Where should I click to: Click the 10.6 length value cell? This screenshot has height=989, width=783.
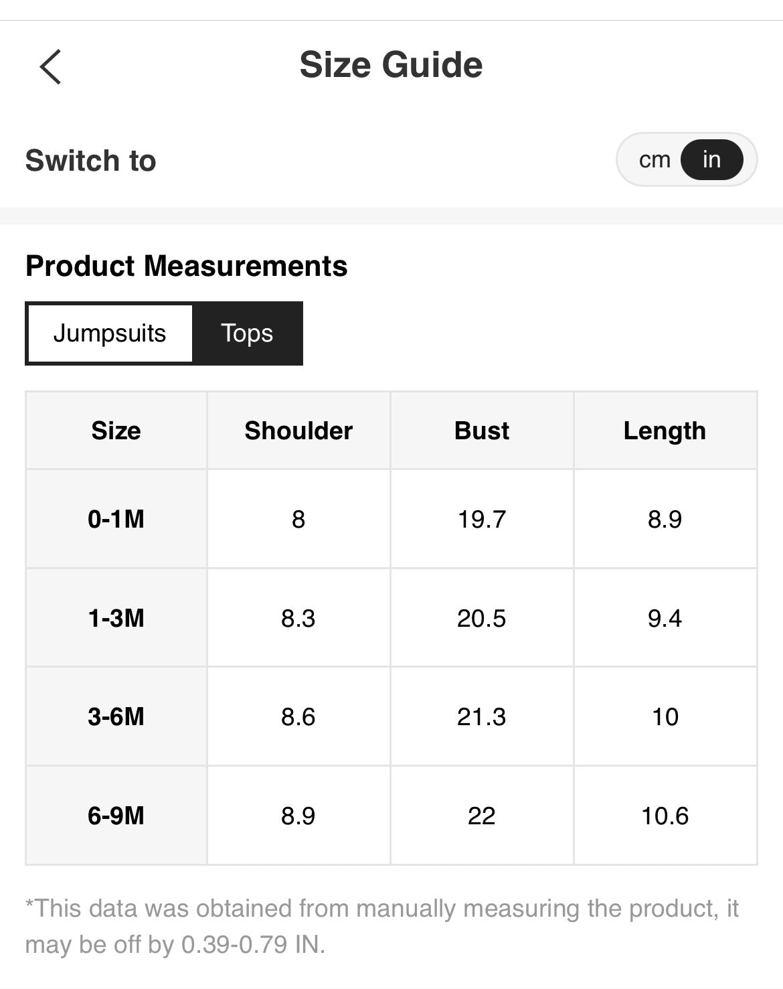[665, 816]
